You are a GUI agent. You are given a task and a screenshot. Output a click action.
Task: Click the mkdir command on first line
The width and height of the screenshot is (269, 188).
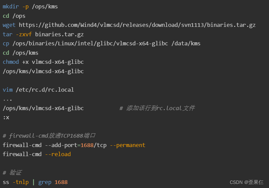[11, 6]
